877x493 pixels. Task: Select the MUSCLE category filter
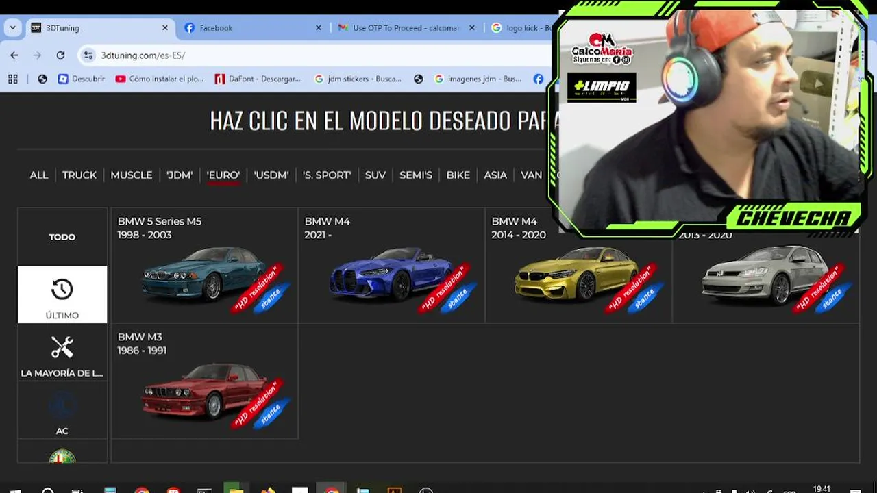point(132,175)
